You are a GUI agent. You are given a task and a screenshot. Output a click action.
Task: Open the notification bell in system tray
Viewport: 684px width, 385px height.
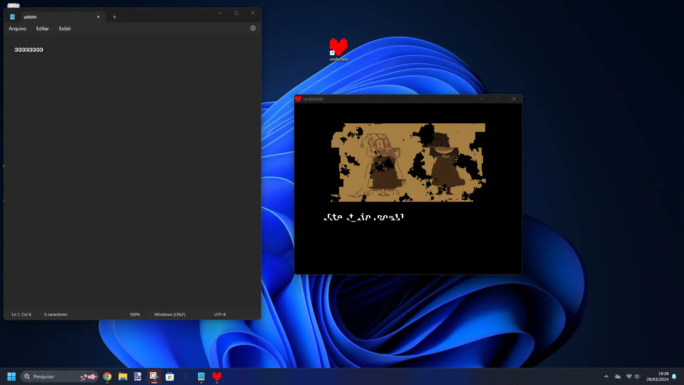[x=674, y=376]
